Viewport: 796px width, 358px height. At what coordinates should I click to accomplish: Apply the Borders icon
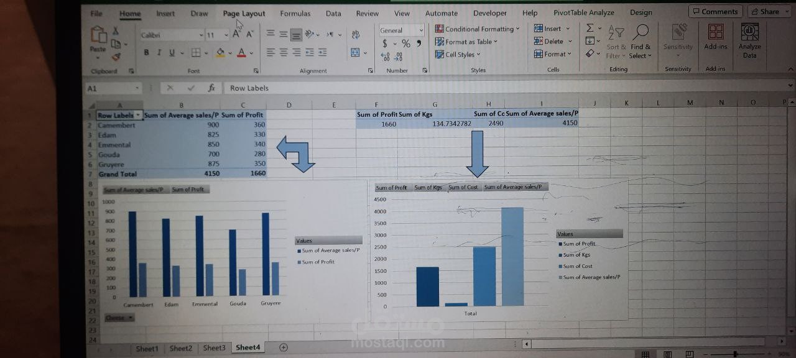coord(196,53)
